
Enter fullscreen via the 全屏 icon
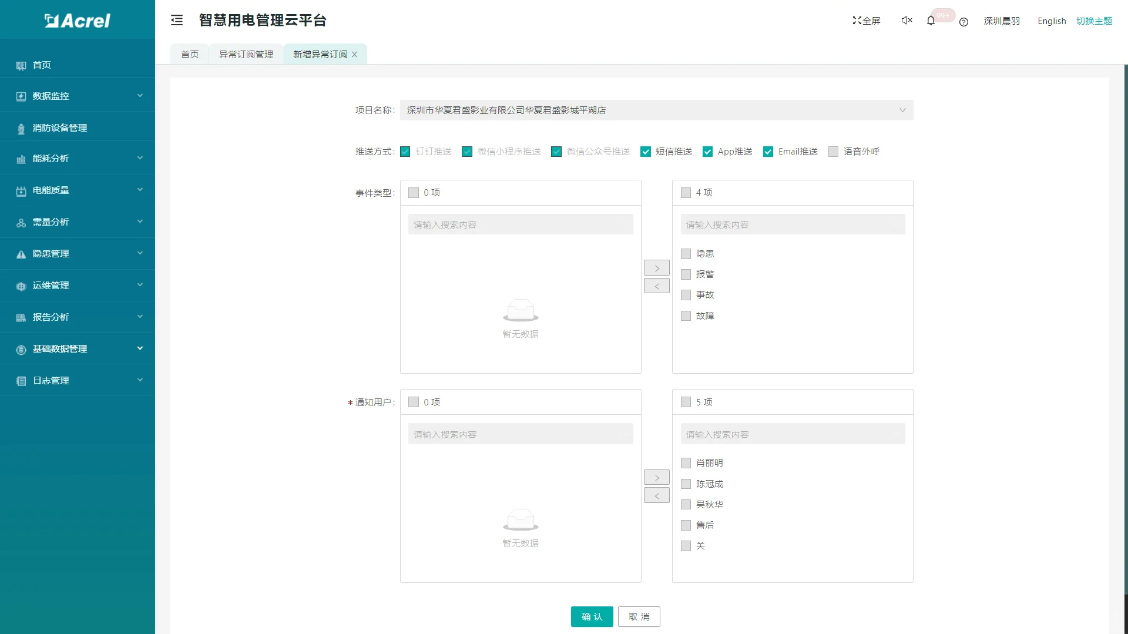[x=866, y=20]
